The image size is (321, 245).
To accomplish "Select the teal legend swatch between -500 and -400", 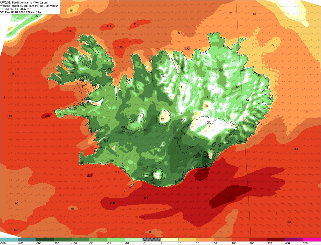I will pyautogui.click(x=9, y=240).
